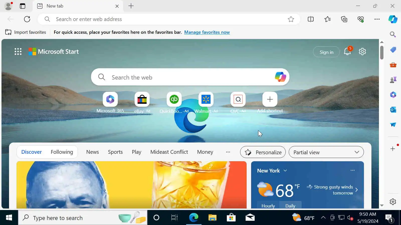Open the profile avatar menu

(x=9, y=6)
